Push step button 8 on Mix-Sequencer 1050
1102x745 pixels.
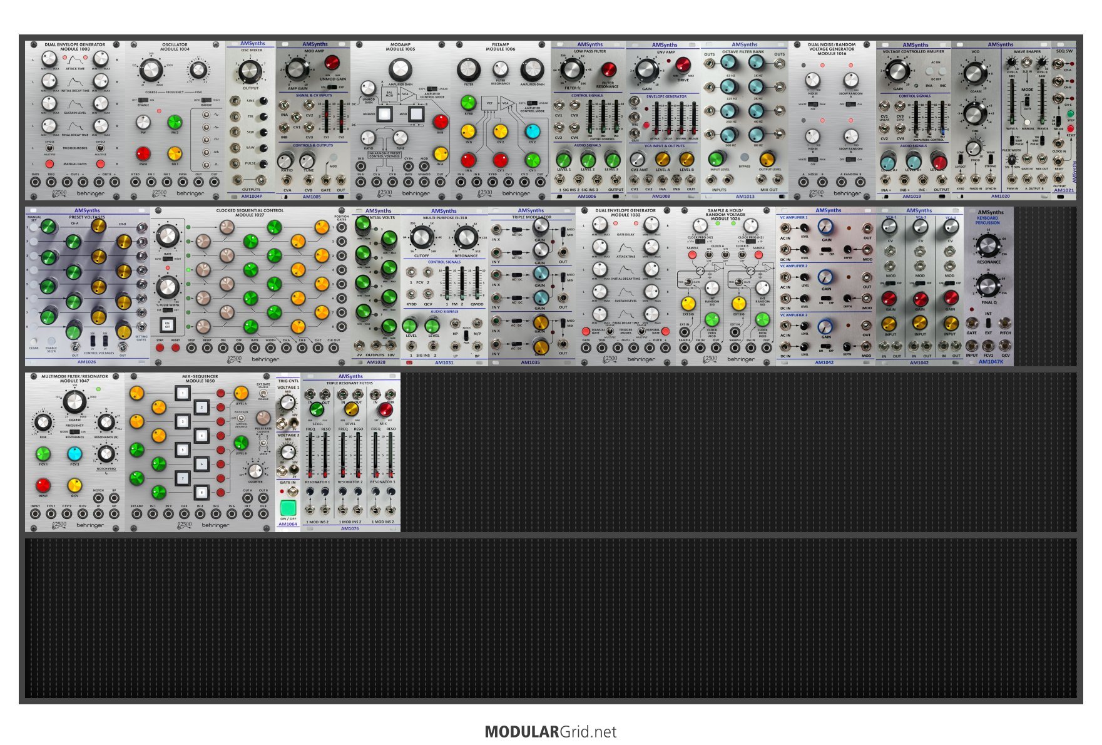(x=201, y=492)
